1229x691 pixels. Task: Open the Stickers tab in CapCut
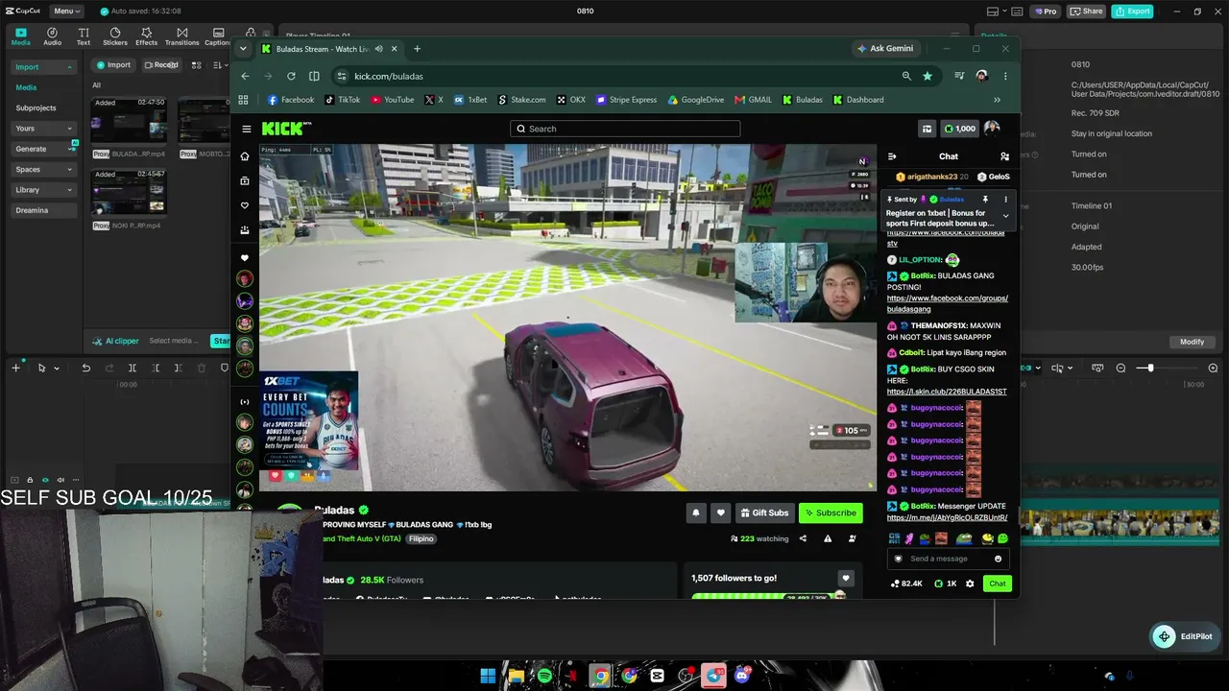point(115,36)
